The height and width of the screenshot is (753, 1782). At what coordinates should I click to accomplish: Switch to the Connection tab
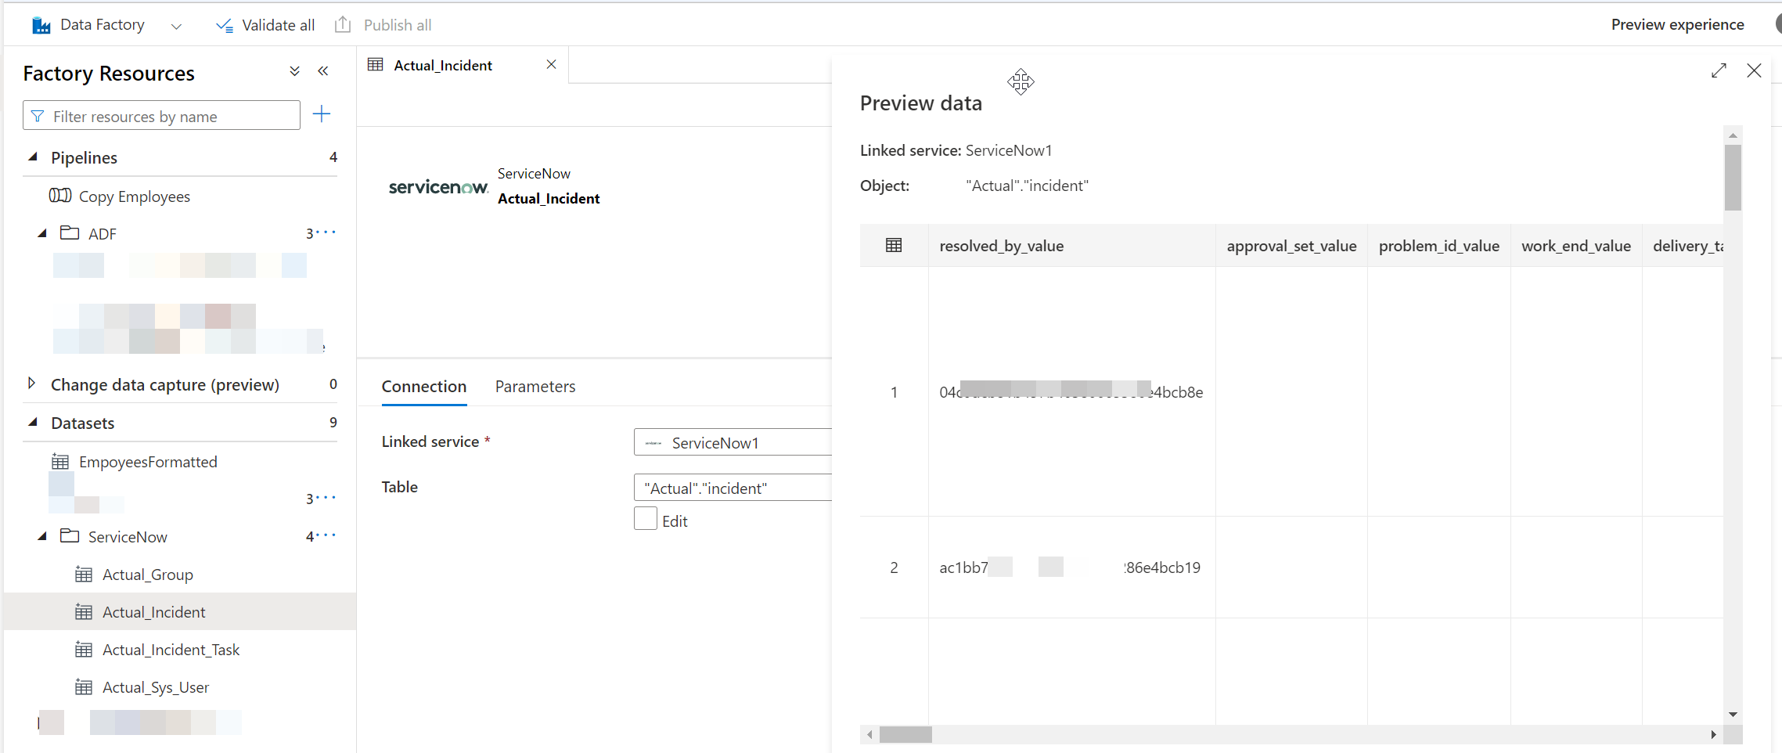point(423,386)
